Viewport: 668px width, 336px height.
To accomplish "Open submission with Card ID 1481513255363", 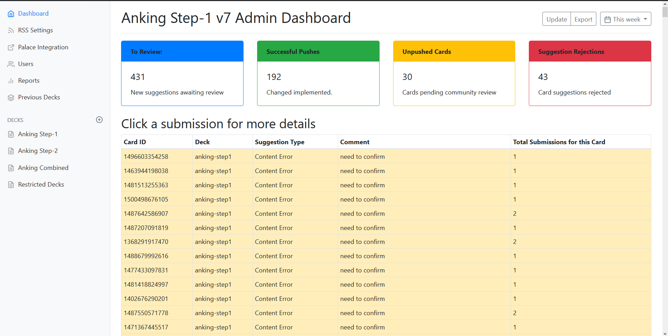I will click(x=386, y=185).
